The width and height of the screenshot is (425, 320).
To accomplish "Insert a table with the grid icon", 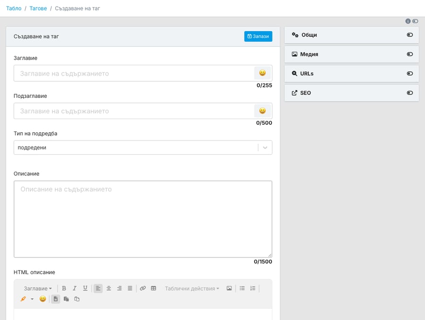I will click(x=153, y=288).
